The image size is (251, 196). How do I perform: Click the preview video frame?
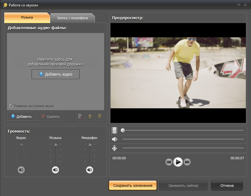point(178,73)
